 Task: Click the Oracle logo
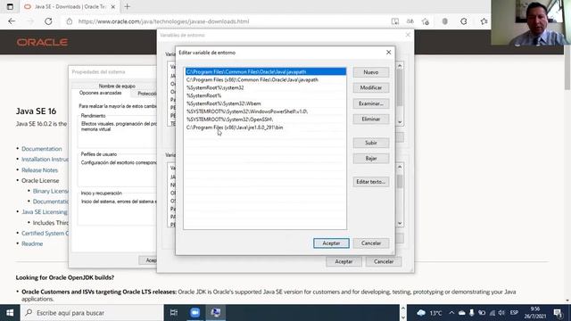point(42,42)
